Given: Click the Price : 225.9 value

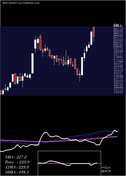Looking at the screenshot, I should pos(17,162).
